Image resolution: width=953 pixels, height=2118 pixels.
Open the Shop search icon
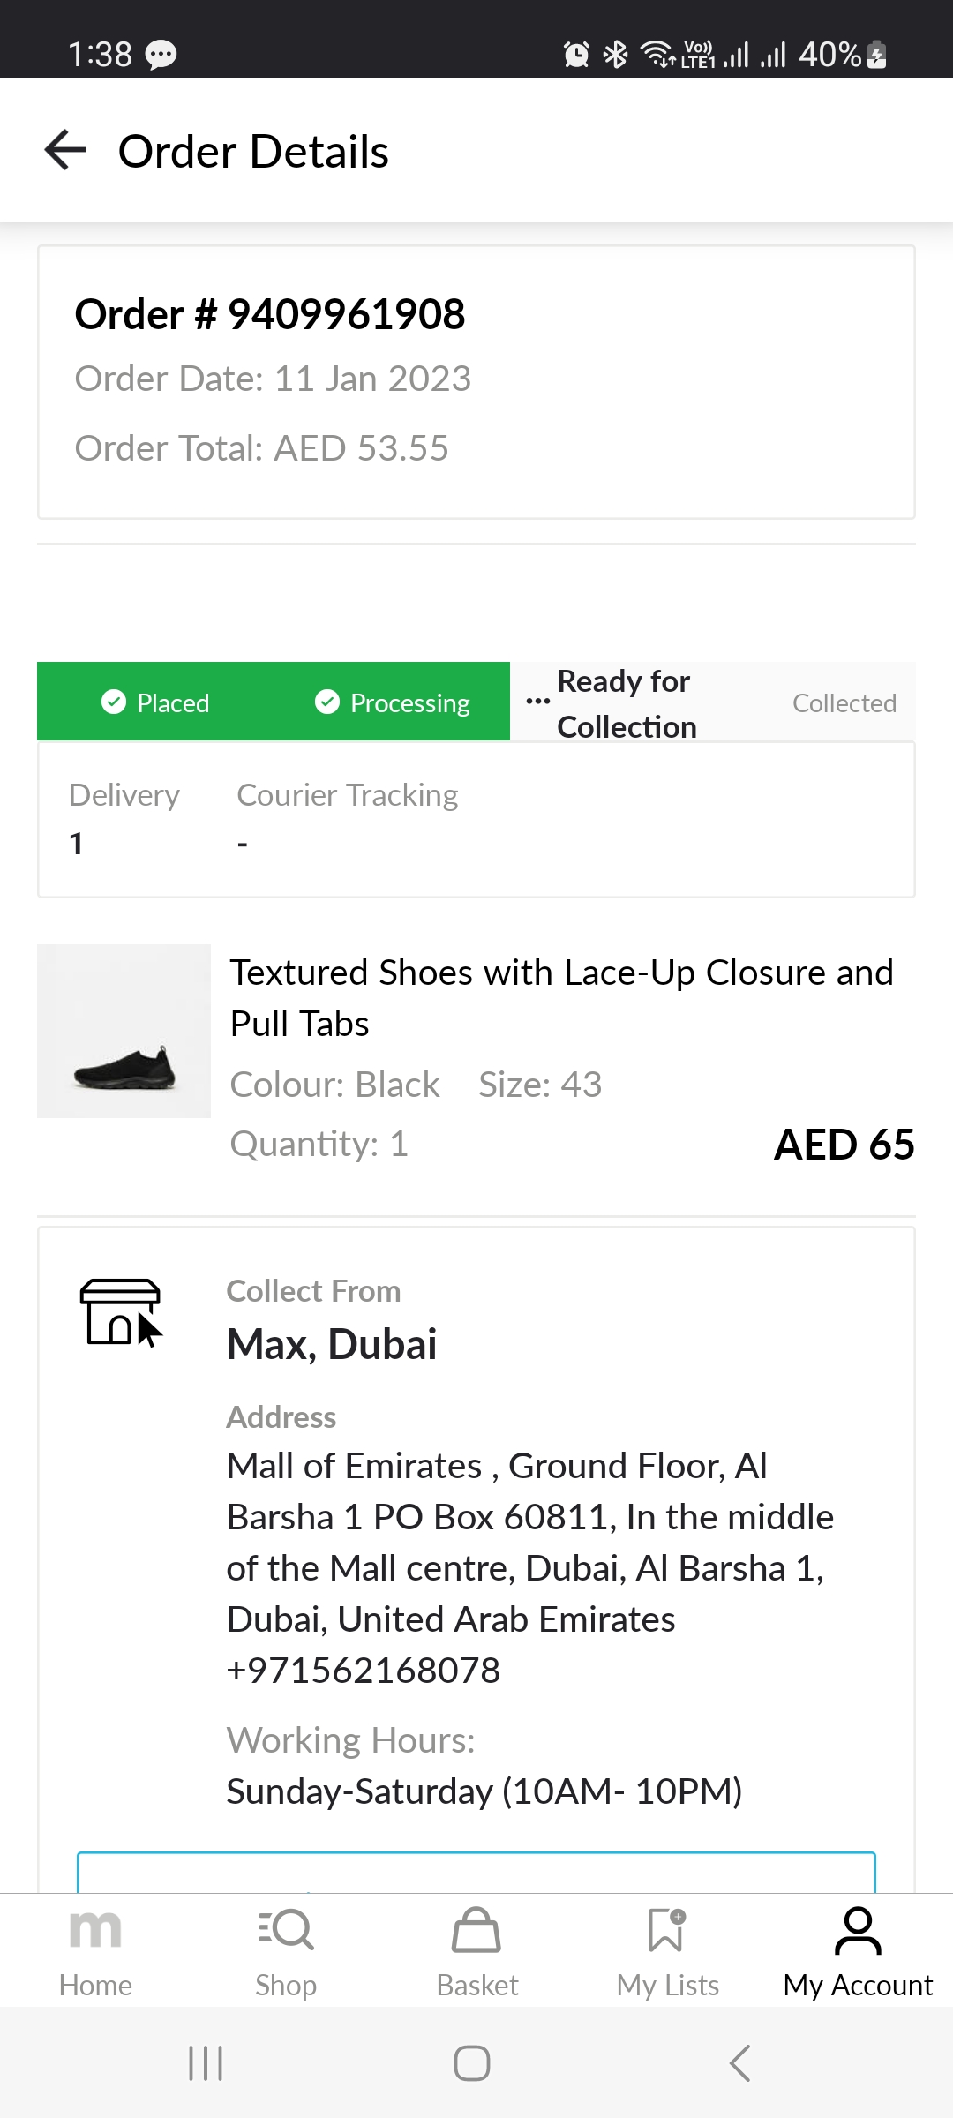[286, 1931]
